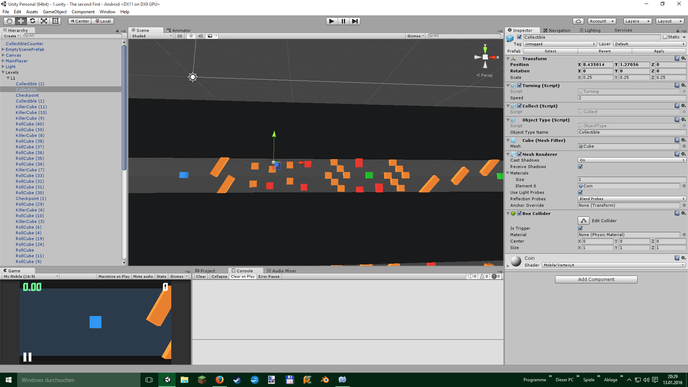The height and width of the screenshot is (387, 688).
Task: Select the Move tool
Action: coord(21,21)
